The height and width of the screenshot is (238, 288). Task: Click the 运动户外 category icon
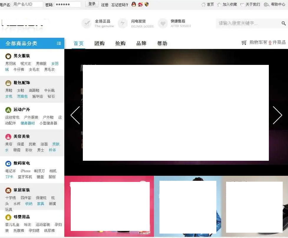8,109
